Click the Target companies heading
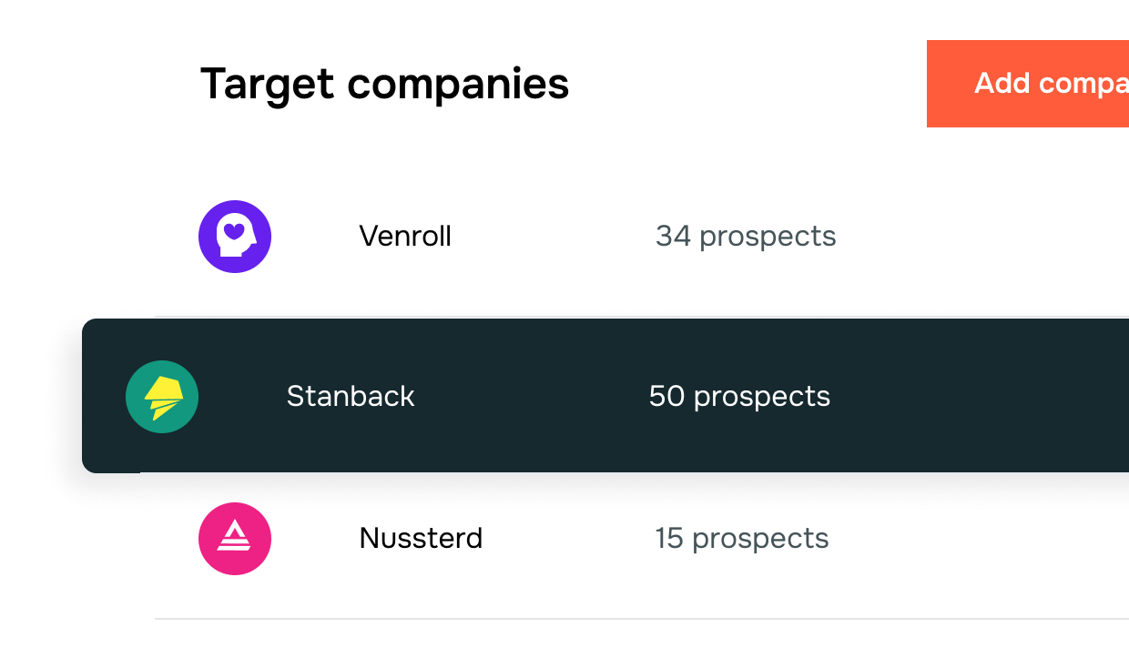1129x648 pixels. coord(384,84)
